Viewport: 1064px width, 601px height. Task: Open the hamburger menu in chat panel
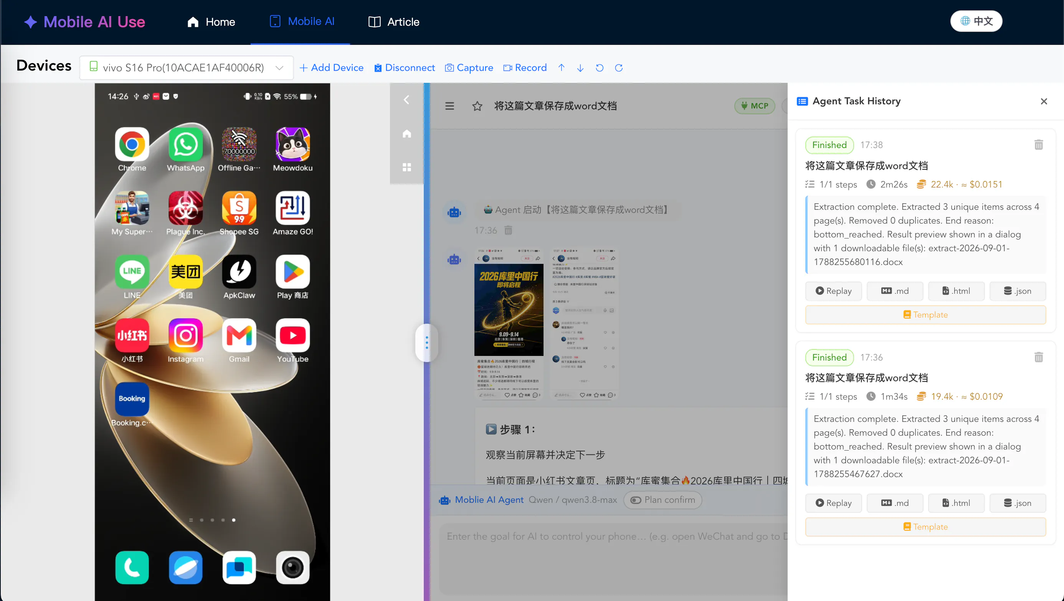[449, 106]
